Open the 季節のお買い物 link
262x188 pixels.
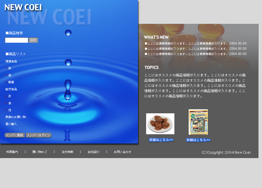[x=15, y=117]
